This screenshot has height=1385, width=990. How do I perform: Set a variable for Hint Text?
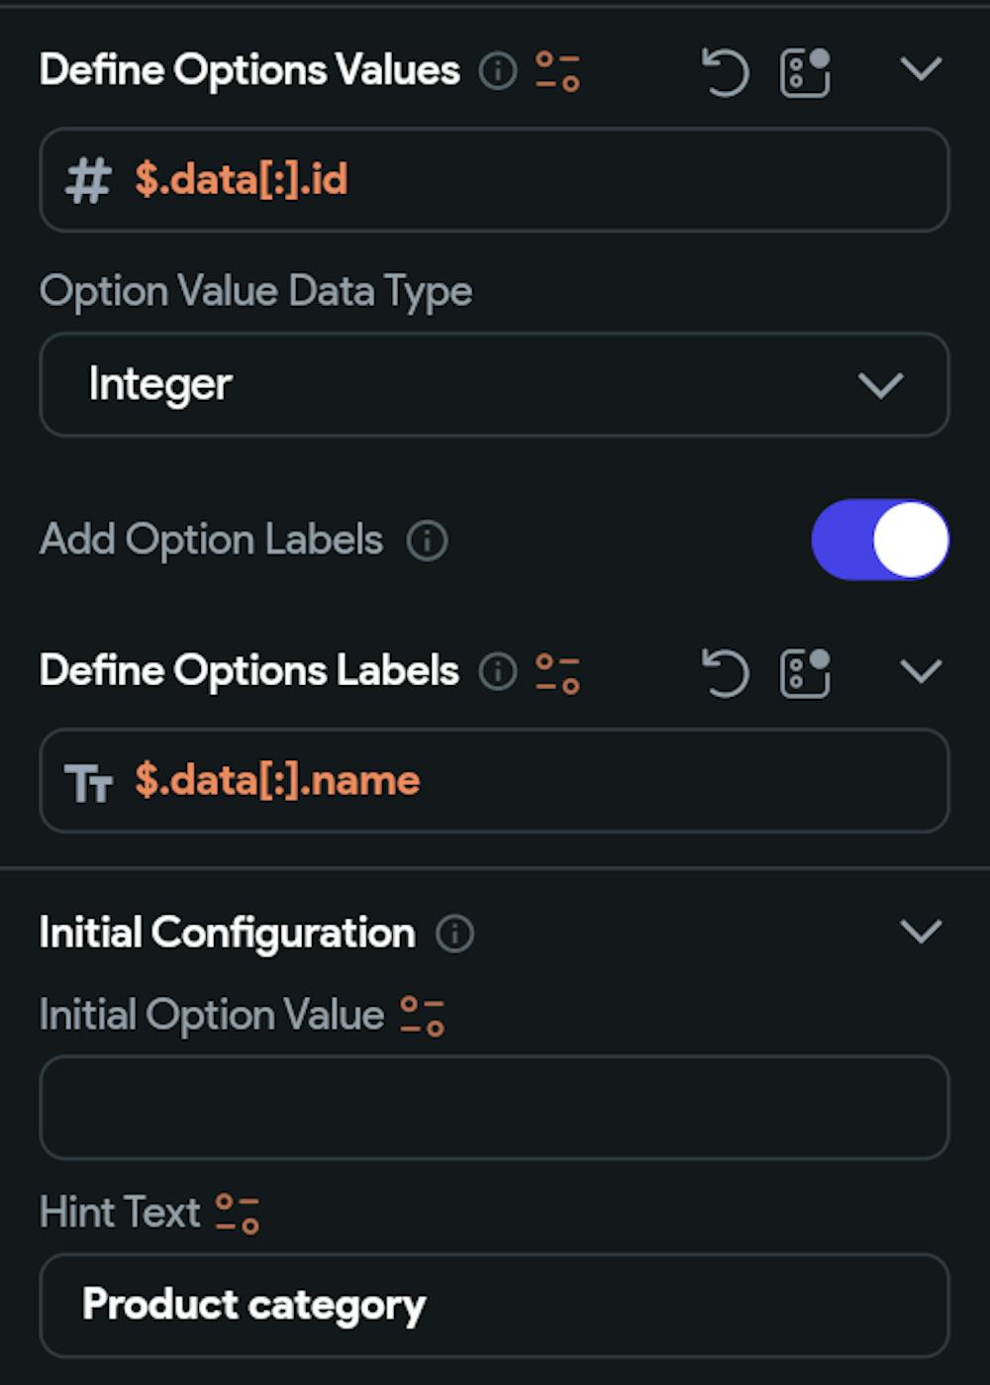point(239,1212)
